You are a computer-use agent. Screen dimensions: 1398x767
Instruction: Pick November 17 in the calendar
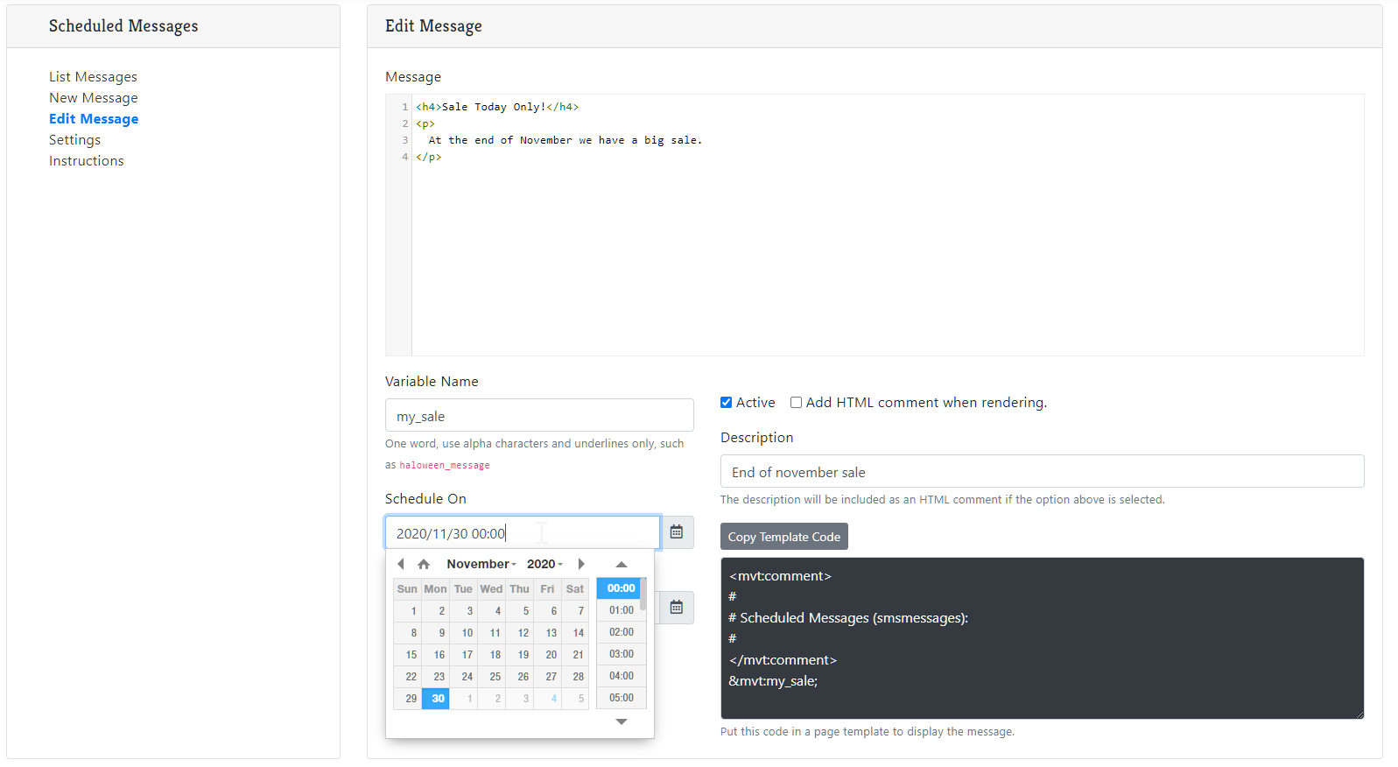tap(466, 655)
